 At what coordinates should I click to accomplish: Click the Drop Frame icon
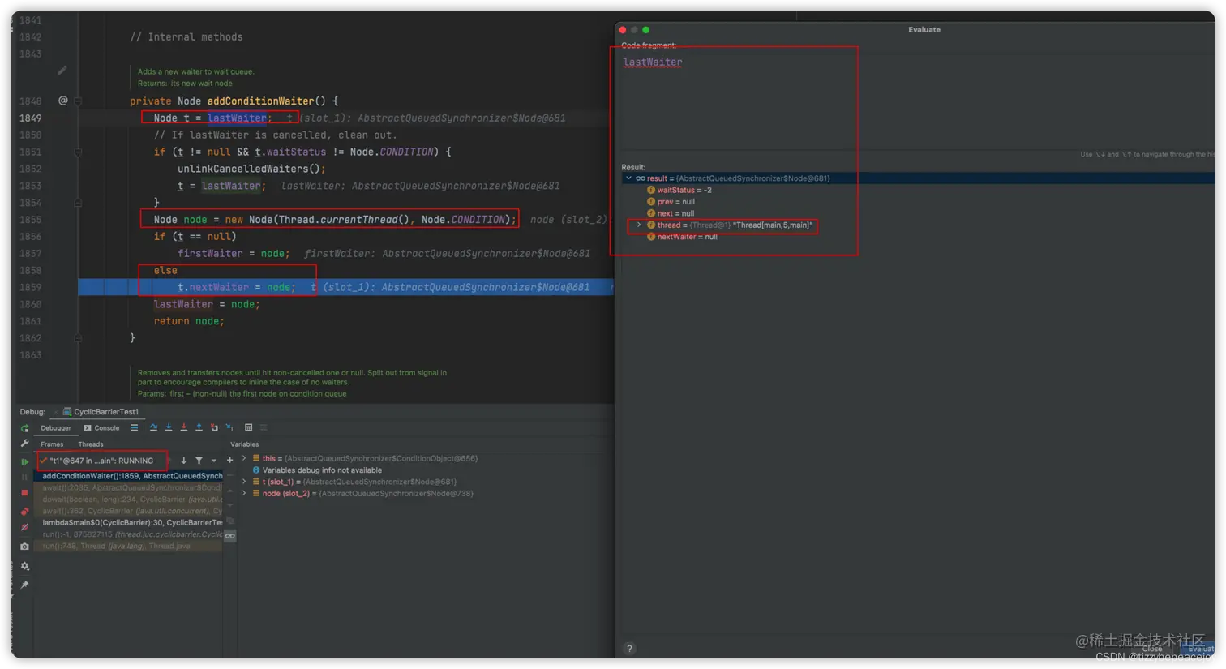tap(214, 428)
